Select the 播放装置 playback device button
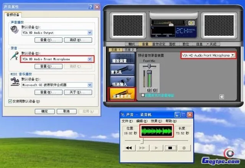Screen dimensions: 245x168 tap(122, 58)
